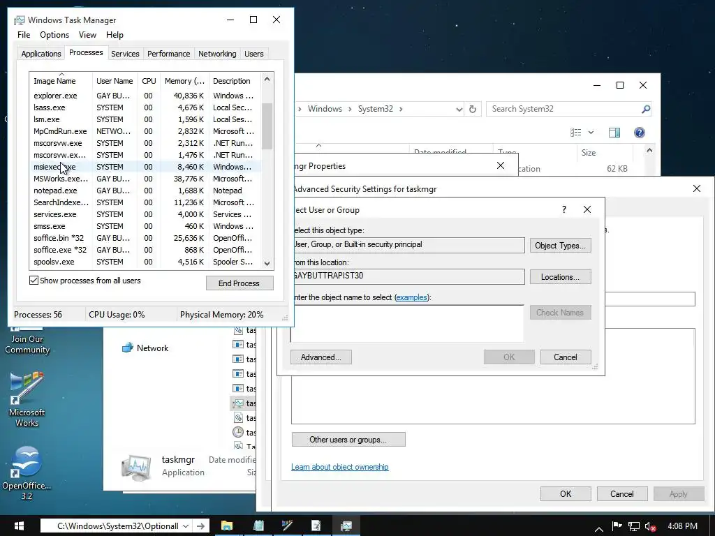715x536 pixels.
Task: Open the Help menu
Action: (115, 35)
